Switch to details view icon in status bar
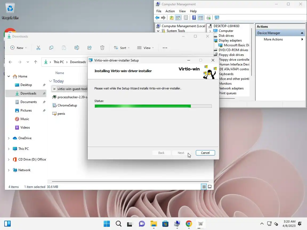 [204, 187]
